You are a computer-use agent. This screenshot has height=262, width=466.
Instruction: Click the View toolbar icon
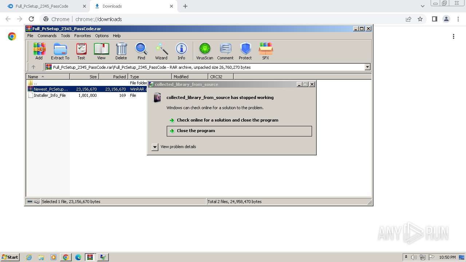pos(101,51)
